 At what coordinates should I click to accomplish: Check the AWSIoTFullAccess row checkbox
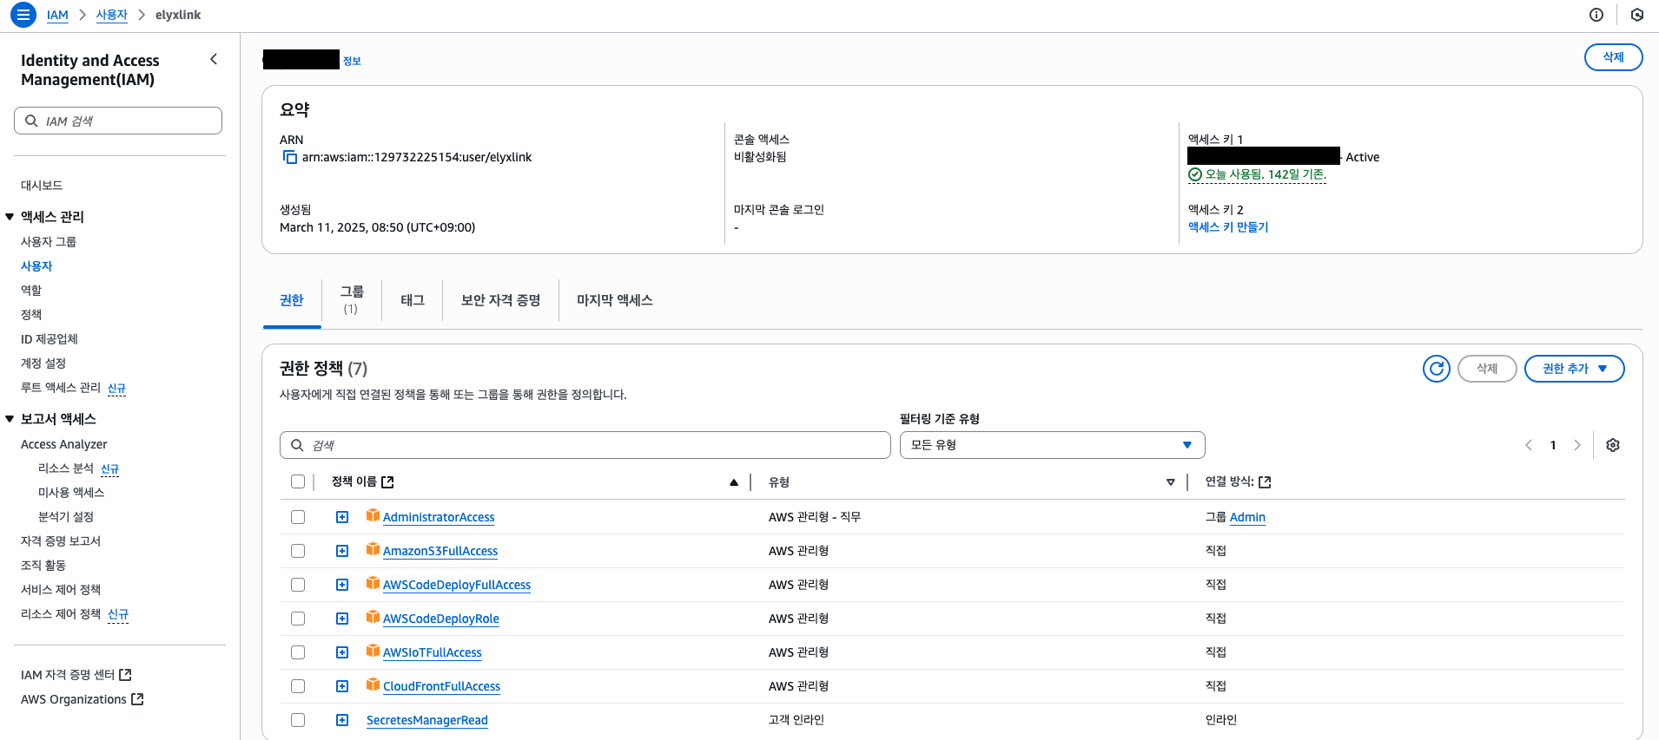tap(298, 652)
